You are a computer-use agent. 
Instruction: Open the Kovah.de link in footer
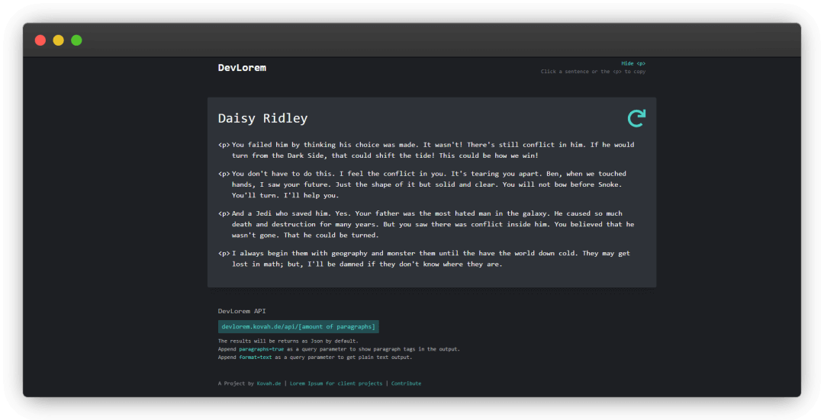269,383
